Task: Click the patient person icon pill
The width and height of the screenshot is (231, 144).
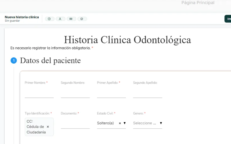Action: [x=60, y=19]
